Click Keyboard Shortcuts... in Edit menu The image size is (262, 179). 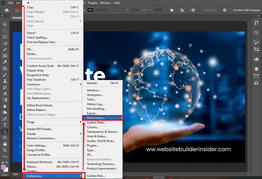pos(40,162)
